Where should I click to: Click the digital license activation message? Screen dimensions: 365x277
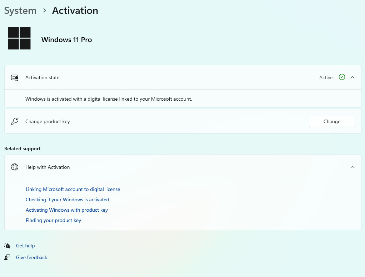click(109, 99)
